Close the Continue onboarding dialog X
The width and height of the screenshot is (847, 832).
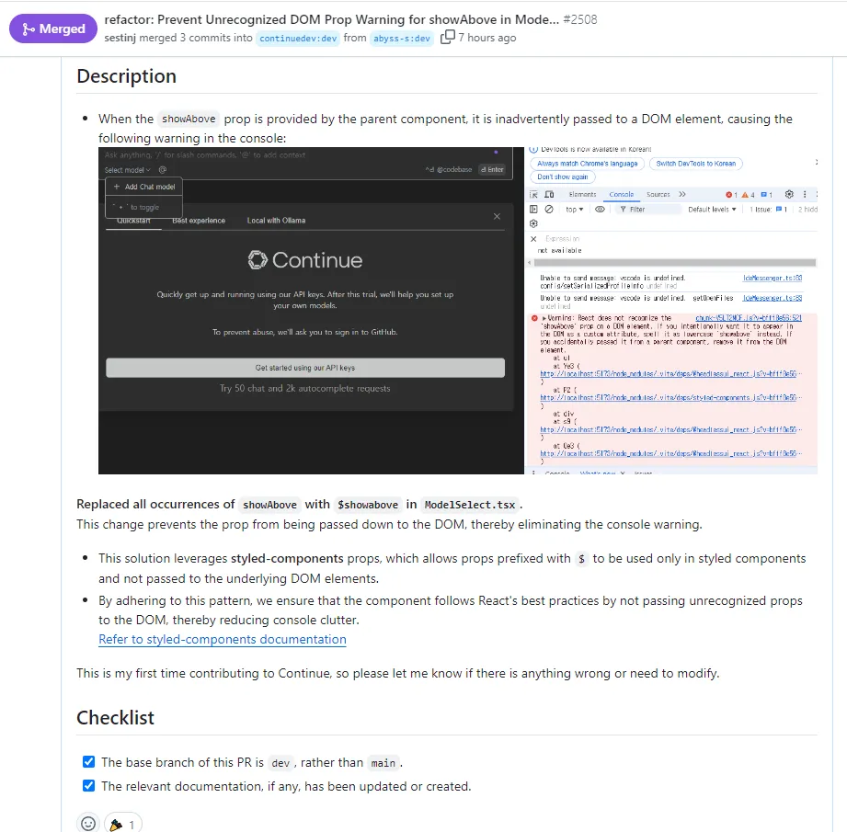pos(497,216)
